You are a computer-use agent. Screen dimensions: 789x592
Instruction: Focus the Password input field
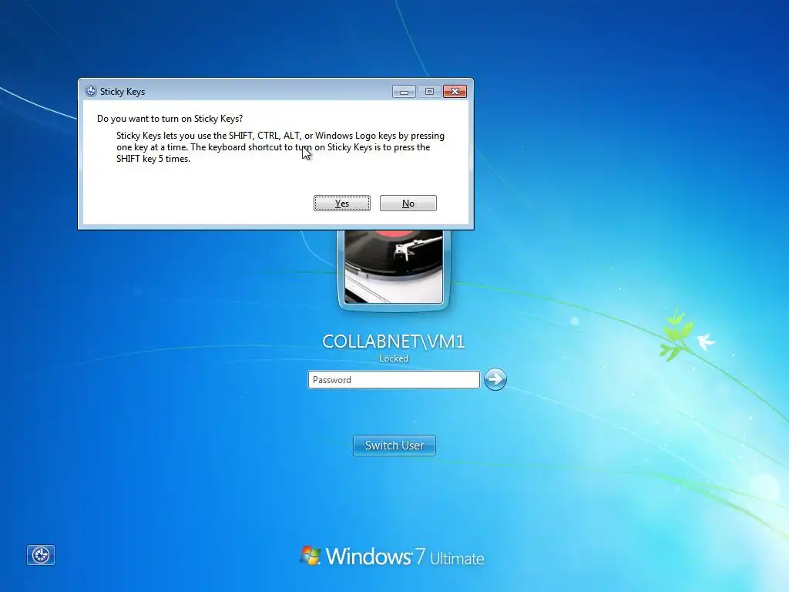[x=394, y=379]
